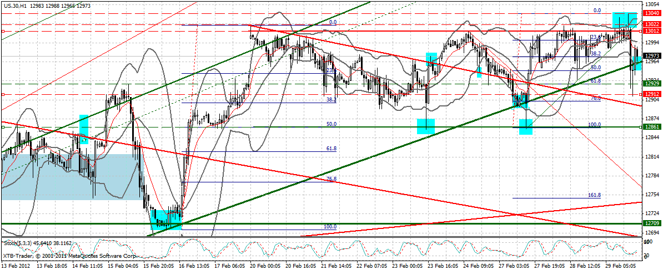Select the red 13022 price label
This screenshot has height=270, width=663.
pos(651,24)
